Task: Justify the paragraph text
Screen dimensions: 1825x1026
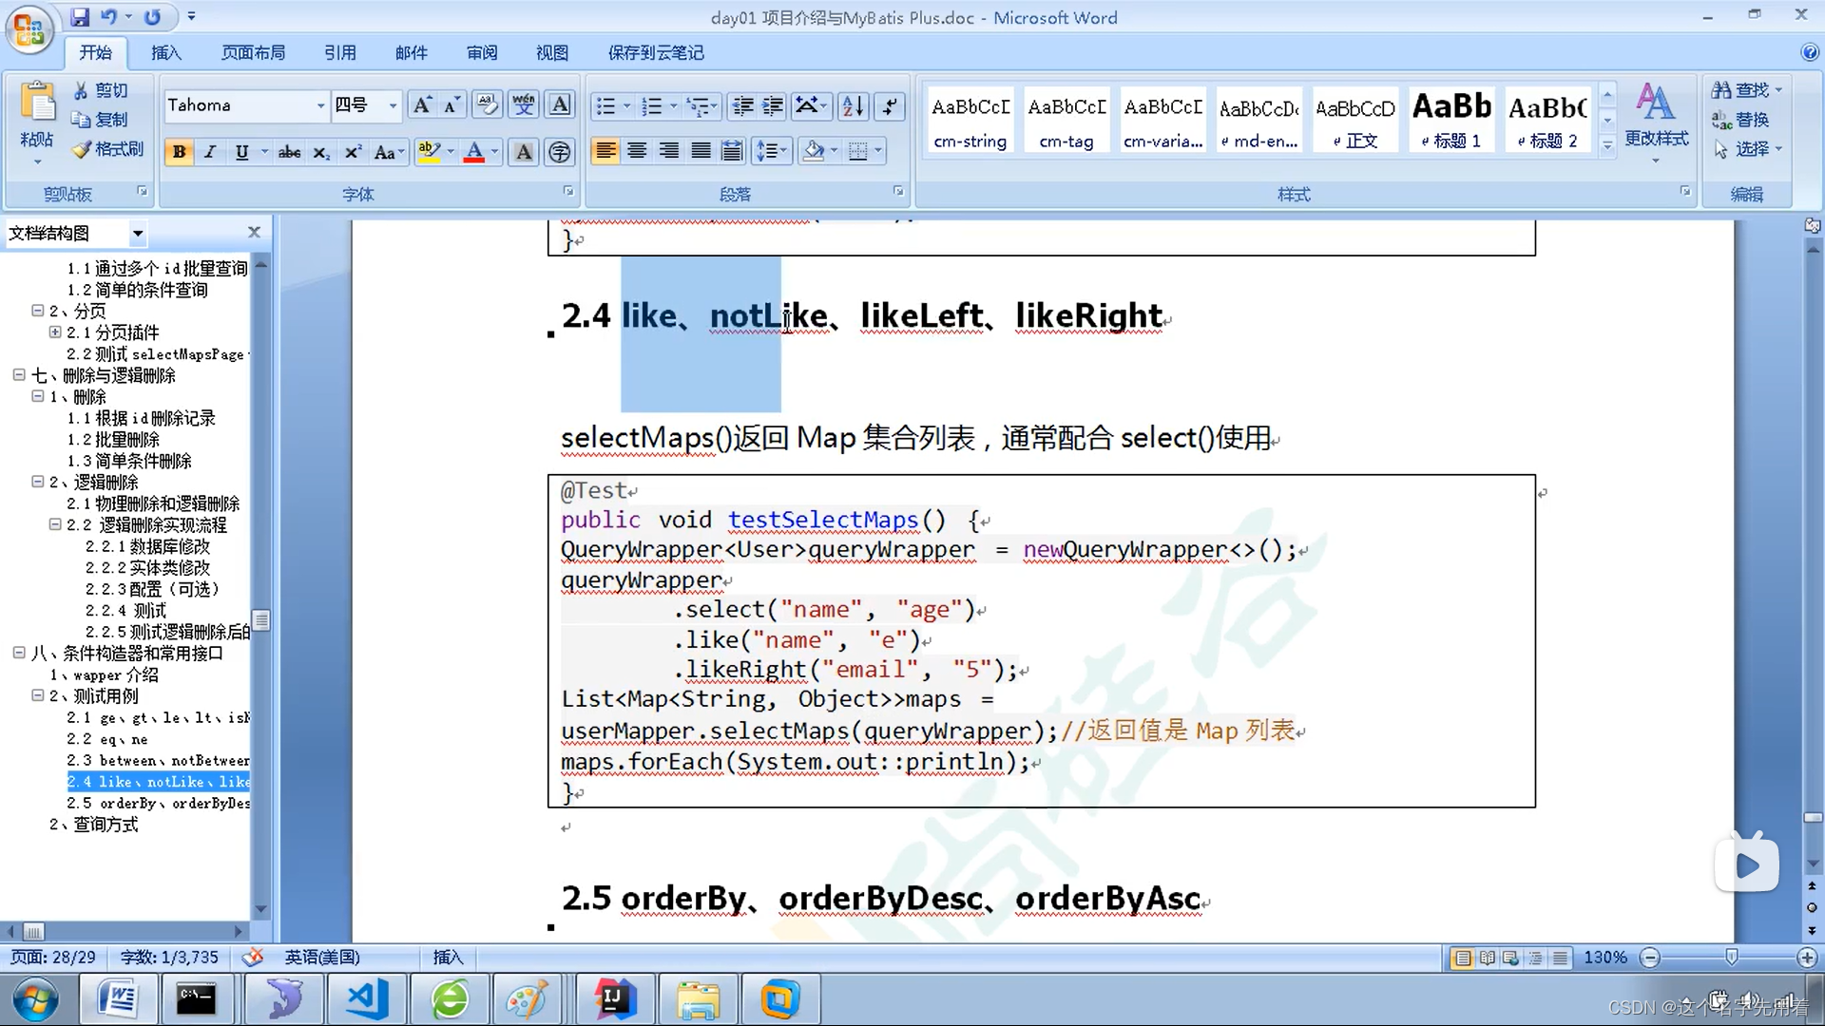Action: pos(701,151)
